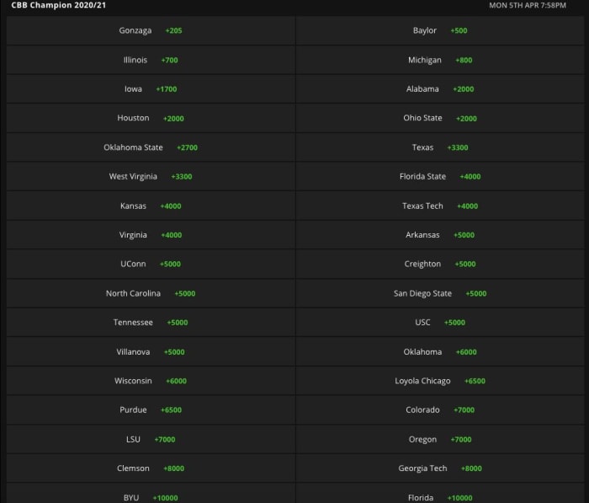Select Purdue +6500 outcome

pyautogui.click(x=151, y=409)
